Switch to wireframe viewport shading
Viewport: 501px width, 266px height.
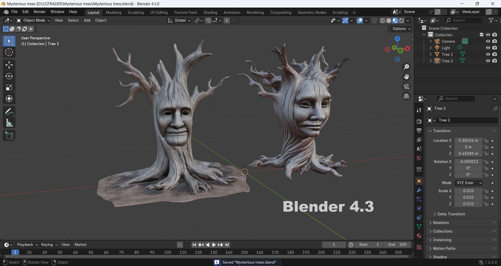383,21
